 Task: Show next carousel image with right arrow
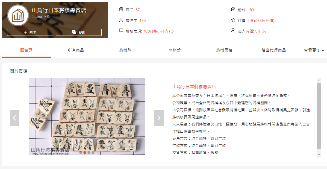pos(159,118)
